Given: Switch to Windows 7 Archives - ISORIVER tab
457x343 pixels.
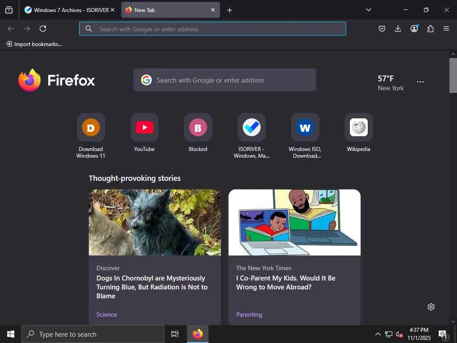Looking at the screenshot, I should tap(69, 10).
